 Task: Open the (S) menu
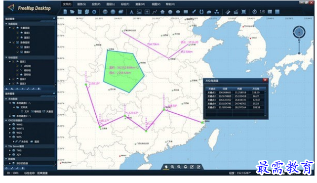point(81,4)
